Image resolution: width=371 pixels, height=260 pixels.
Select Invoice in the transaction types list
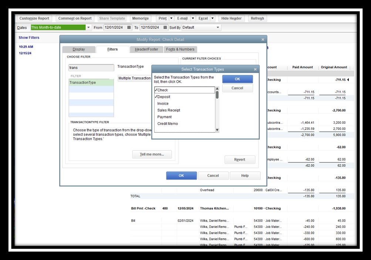coord(163,103)
